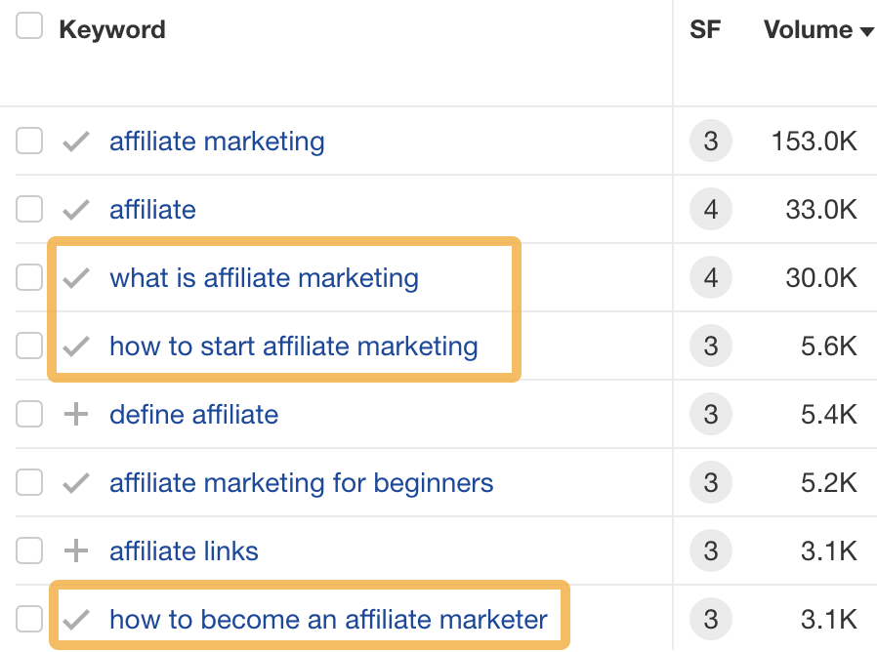
Task: Click the SF badge for the affiliate row
Action: (709, 209)
